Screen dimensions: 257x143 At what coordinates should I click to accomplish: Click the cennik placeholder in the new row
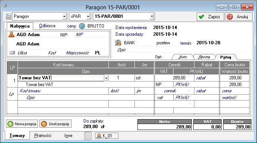[x=174, y=91]
